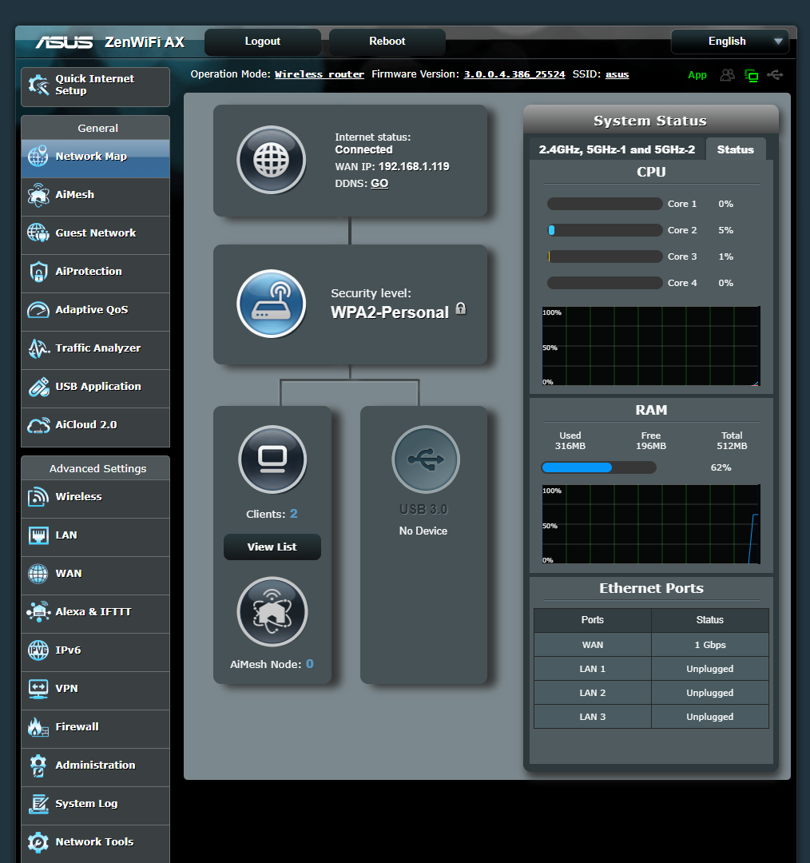Click the guest users icon in header
The image size is (810, 863).
click(728, 75)
